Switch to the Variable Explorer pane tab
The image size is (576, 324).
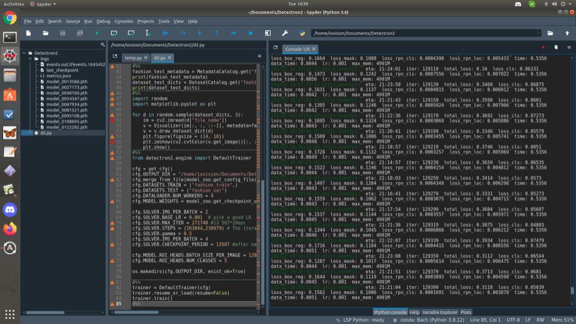440,312
